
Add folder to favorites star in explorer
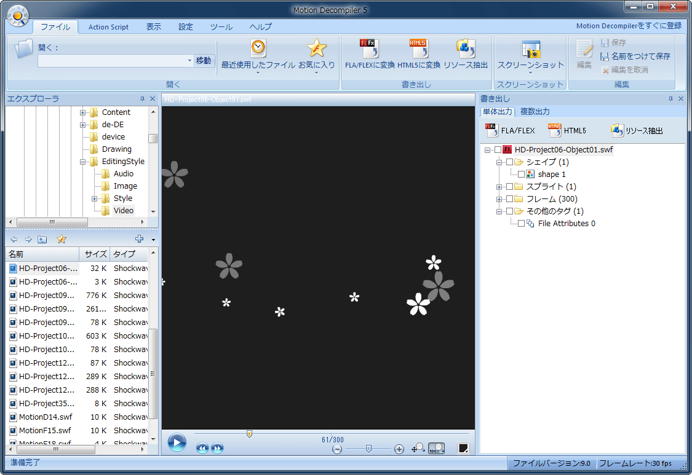[x=62, y=239]
